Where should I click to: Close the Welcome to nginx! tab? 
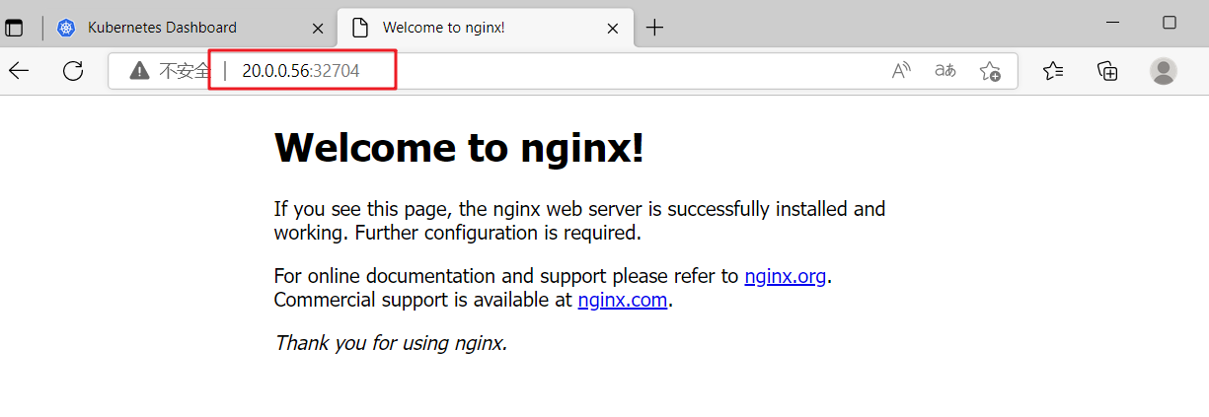pyautogui.click(x=613, y=28)
